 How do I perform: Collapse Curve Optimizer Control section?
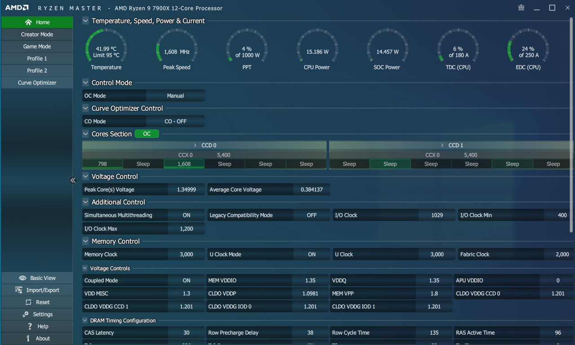[x=86, y=108]
